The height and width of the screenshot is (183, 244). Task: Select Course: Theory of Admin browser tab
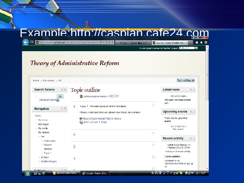[170, 43]
